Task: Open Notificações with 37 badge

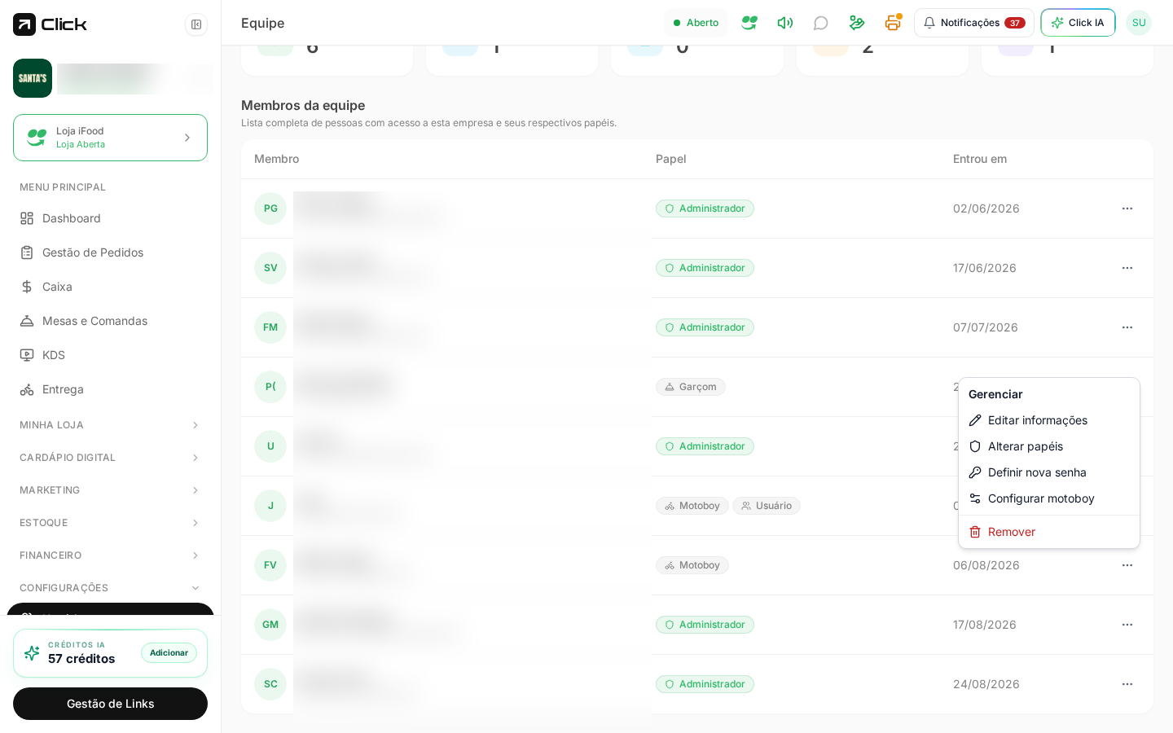Action: 974,23
